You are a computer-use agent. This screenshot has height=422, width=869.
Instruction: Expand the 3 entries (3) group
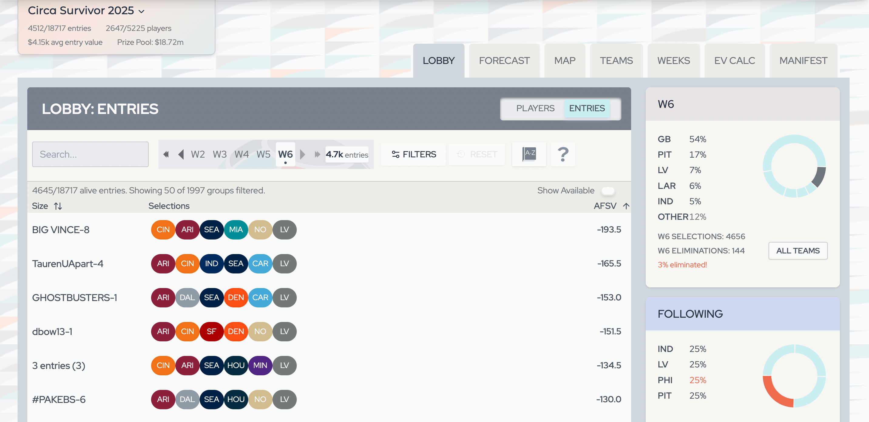(x=59, y=365)
